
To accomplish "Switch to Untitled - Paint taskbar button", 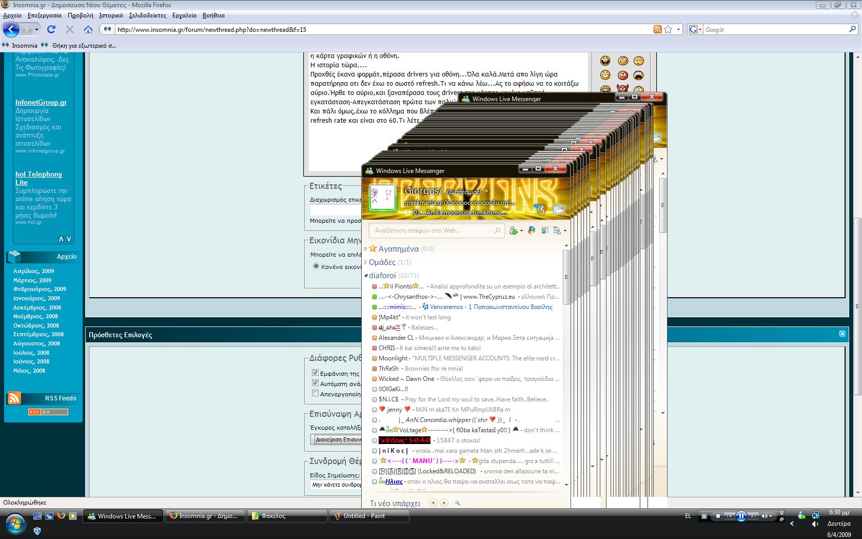I will tap(369, 516).
